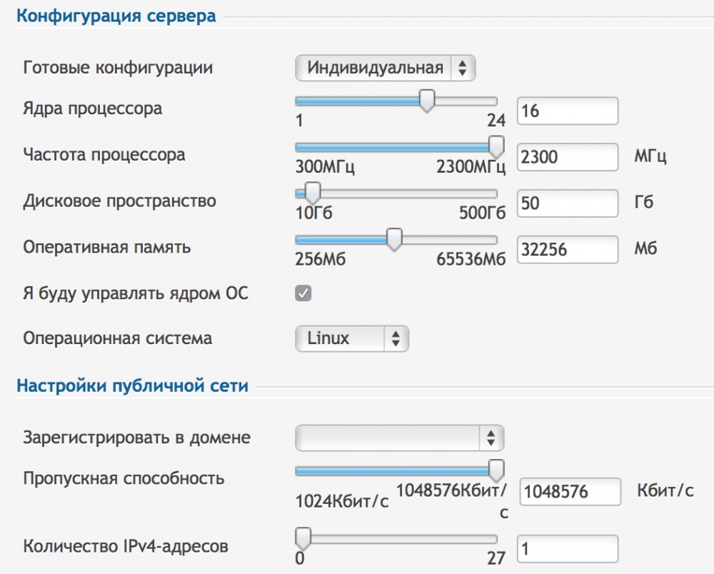Open the Готовые конфигурации dropdown
The height and width of the screenshot is (574, 714).
386,68
